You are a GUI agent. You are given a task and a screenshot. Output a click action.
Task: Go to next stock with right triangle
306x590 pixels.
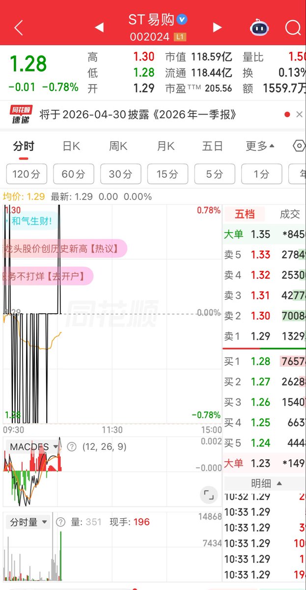click(x=217, y=28)
